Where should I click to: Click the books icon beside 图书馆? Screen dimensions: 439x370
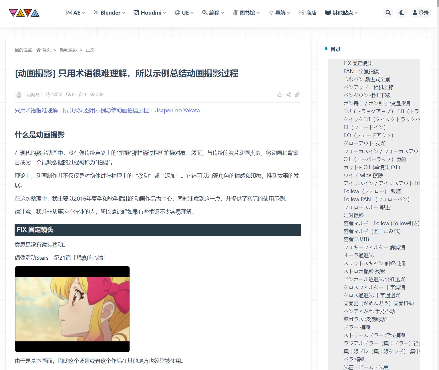235,13
